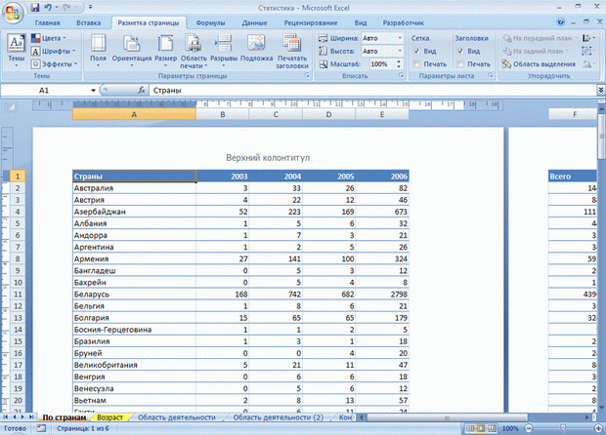Open the Темы (Themes) gallery
606x435 pixels.
(17, 47)
